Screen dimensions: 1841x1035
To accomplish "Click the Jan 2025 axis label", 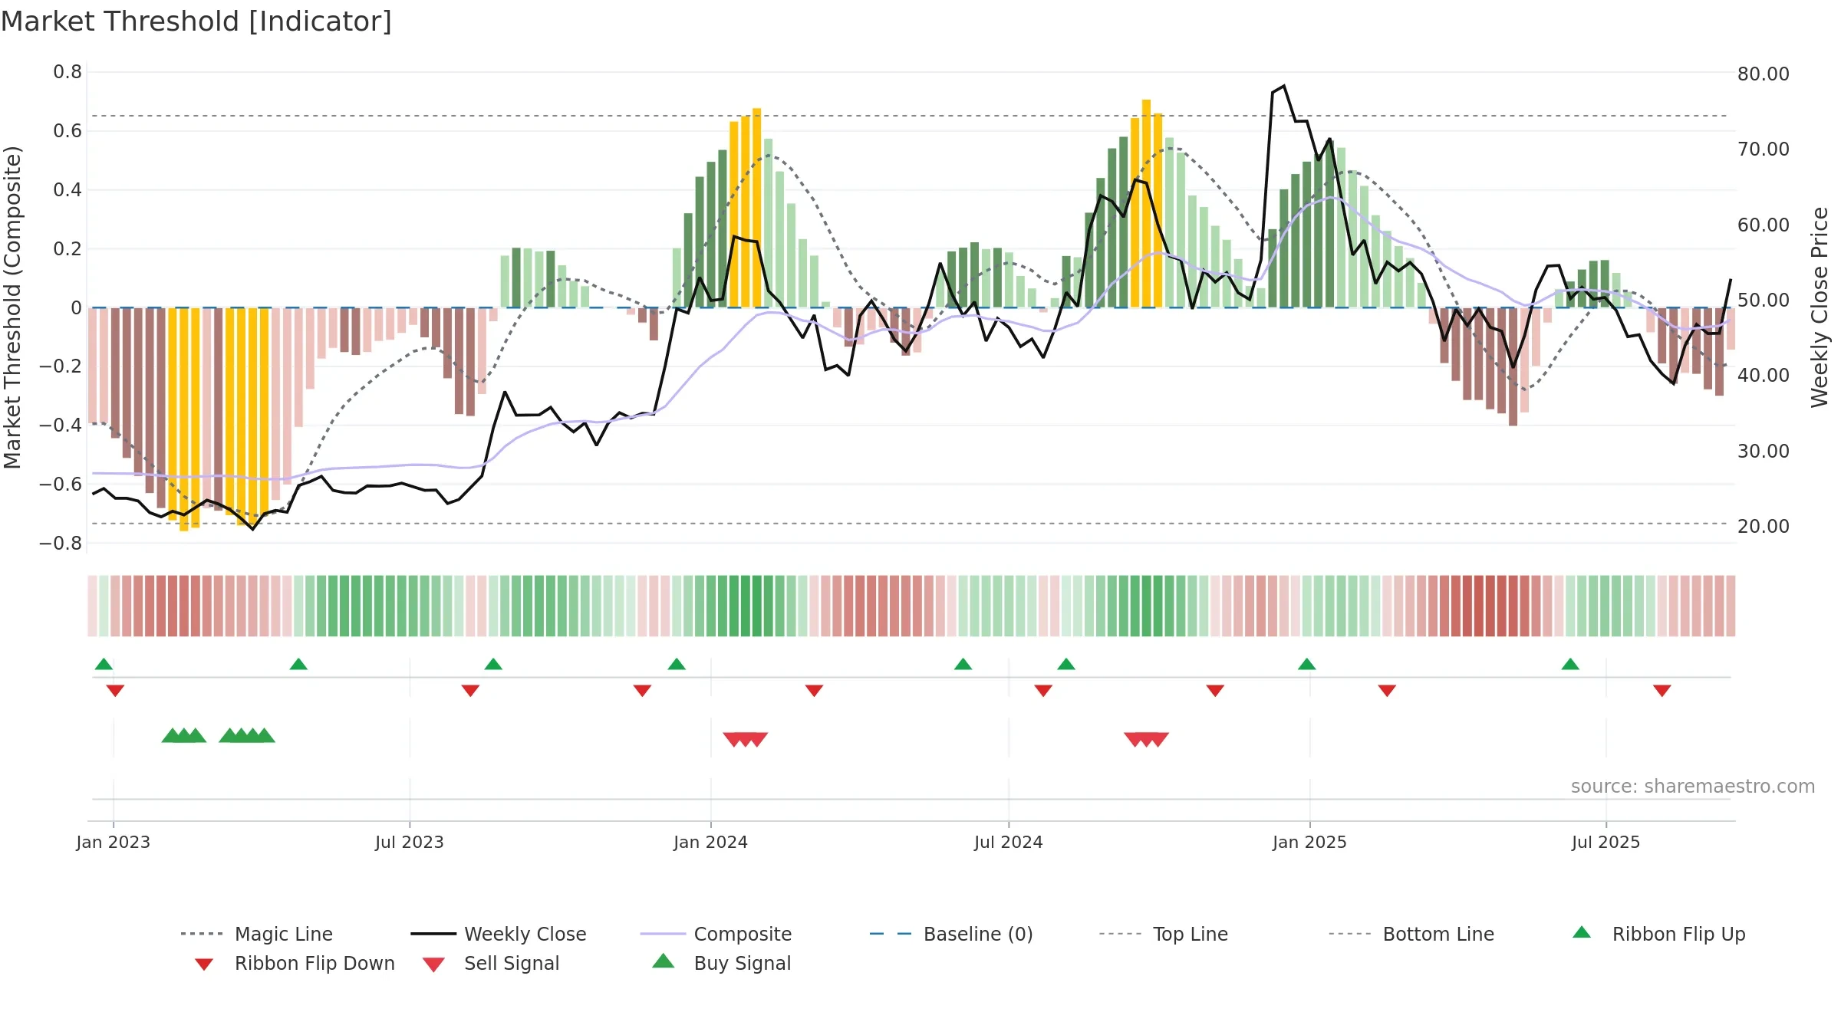I will point(1310,842).
